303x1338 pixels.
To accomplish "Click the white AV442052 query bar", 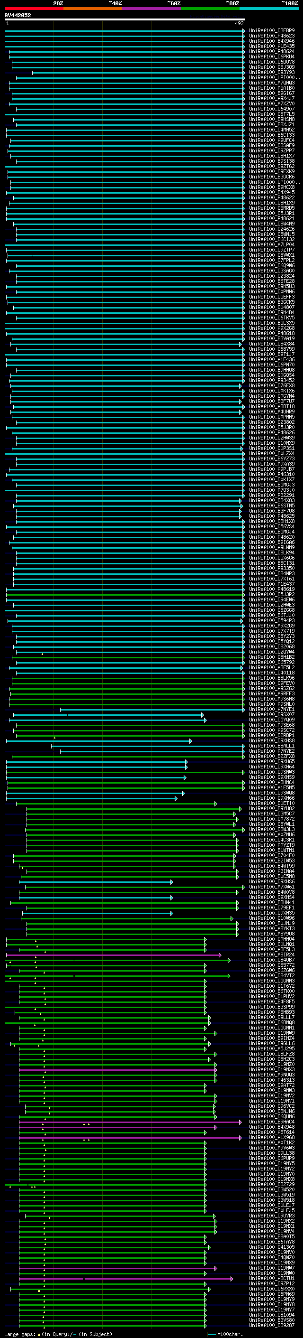I will coord(125,19).
